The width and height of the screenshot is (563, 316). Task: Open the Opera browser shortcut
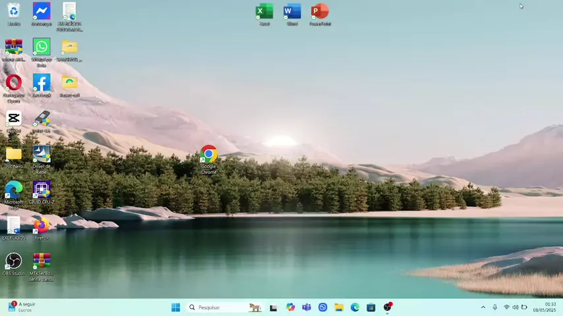[13, 83]
